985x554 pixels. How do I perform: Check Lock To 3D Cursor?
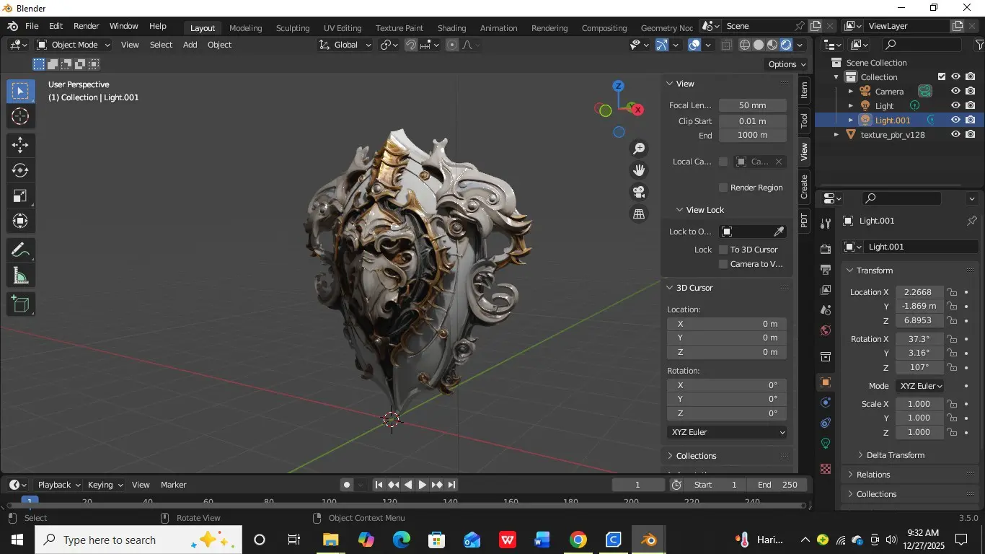[x=723, y=250]
